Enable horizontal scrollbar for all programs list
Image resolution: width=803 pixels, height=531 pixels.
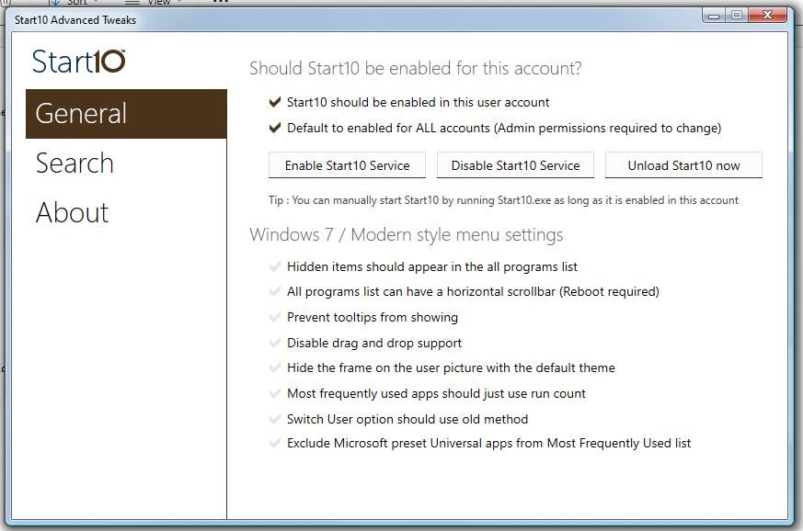[x=274, y=291]
